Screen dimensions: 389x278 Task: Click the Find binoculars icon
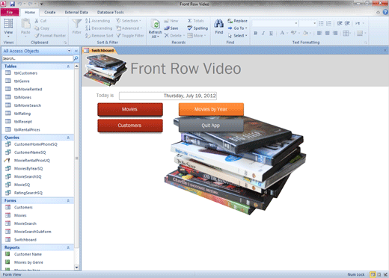pos(218,24)
